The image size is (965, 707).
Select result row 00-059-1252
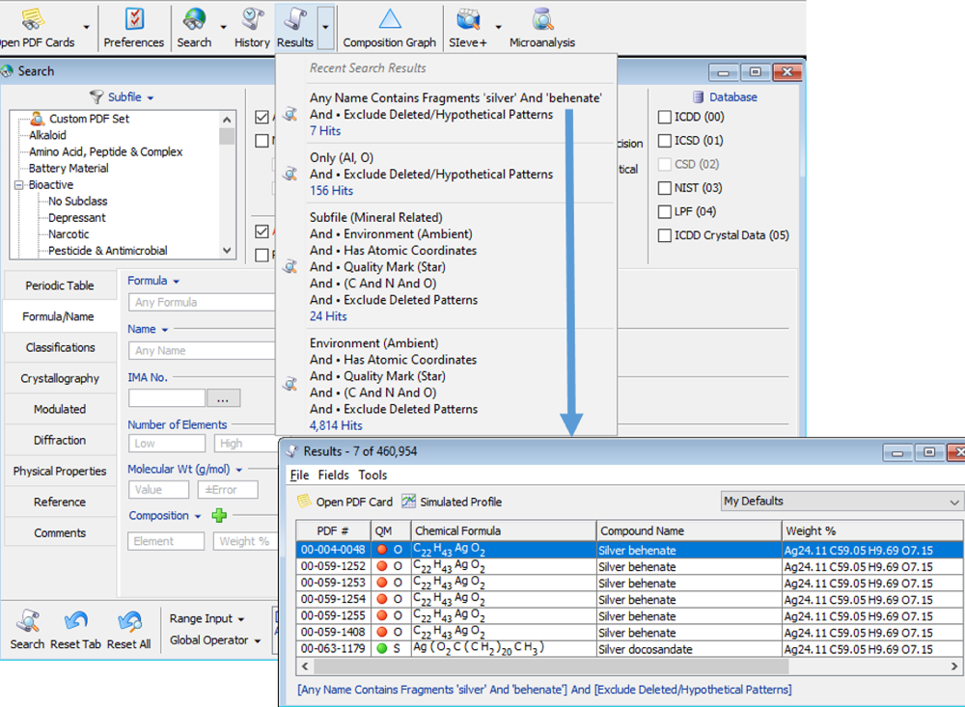point(629,567)
